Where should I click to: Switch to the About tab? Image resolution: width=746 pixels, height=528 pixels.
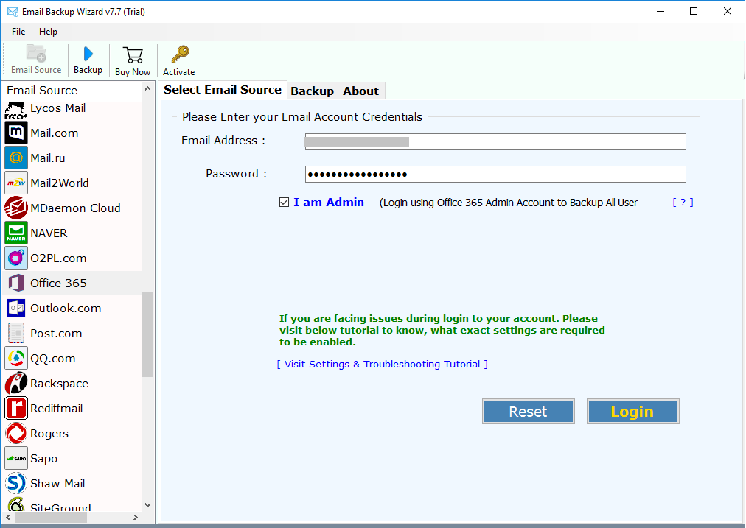click(x=360, y=91)
